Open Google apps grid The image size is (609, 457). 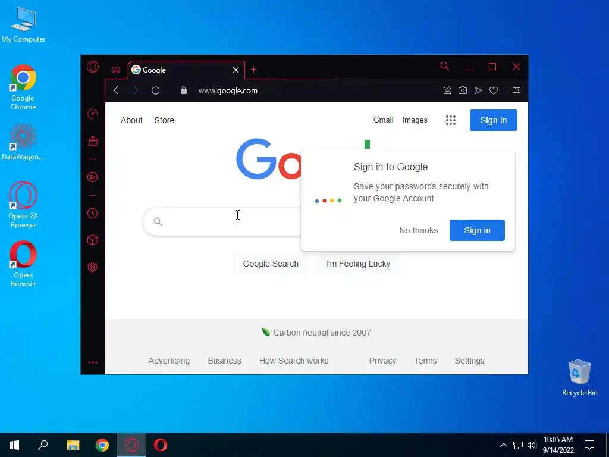tap(451, 120)
